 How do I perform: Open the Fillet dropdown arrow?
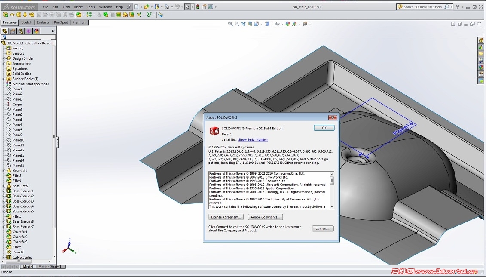click(84, 15)
